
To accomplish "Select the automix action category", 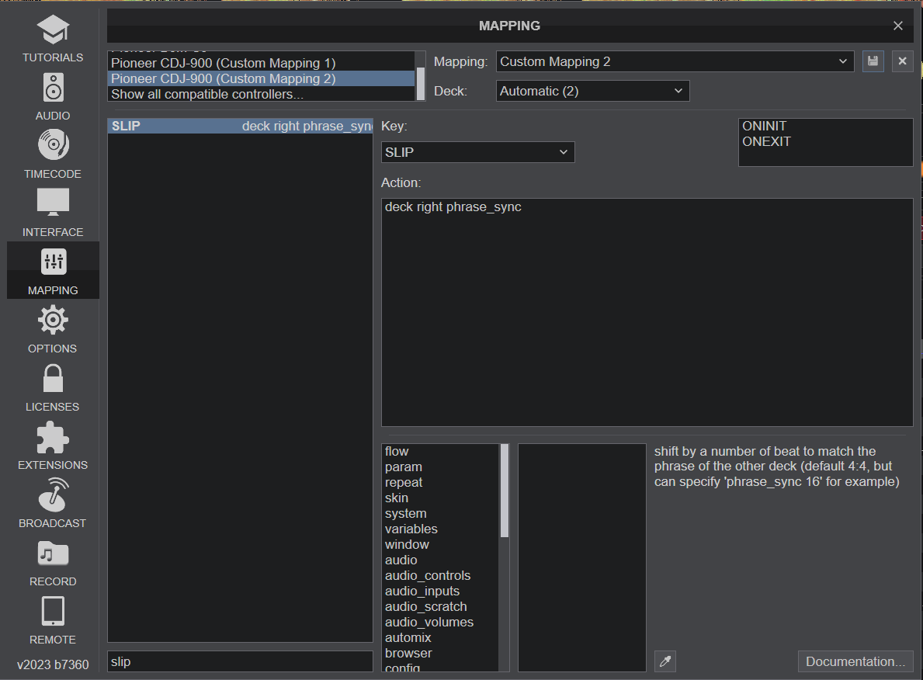I will (440, 637).
